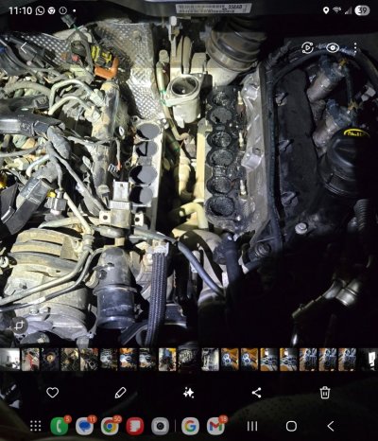The width and height of the screenshot is (378, 441).
Task: Toggle the Bixby Vision eye icon
Action: pyautogui.click(x=333, y=47)
